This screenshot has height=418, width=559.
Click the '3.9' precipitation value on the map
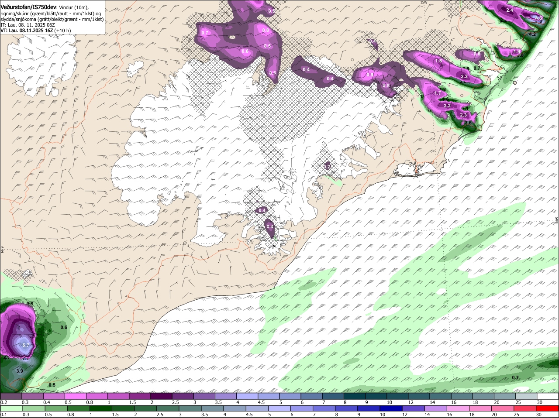[19, 371]
